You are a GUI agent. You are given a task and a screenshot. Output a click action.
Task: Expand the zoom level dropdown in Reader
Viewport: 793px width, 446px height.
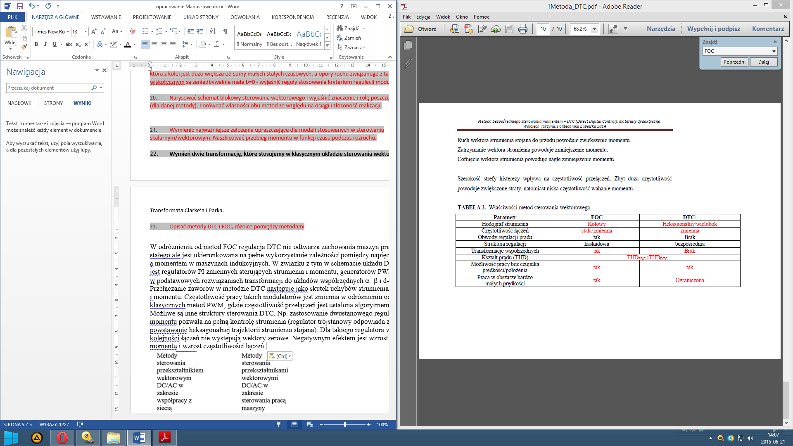coord(595,29)
